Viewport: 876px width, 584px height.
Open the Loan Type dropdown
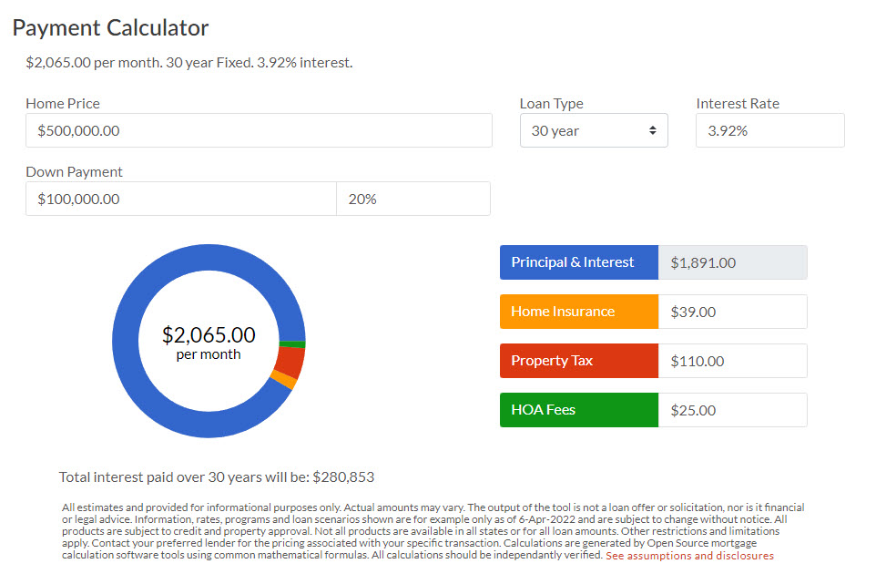coord(593,130)
